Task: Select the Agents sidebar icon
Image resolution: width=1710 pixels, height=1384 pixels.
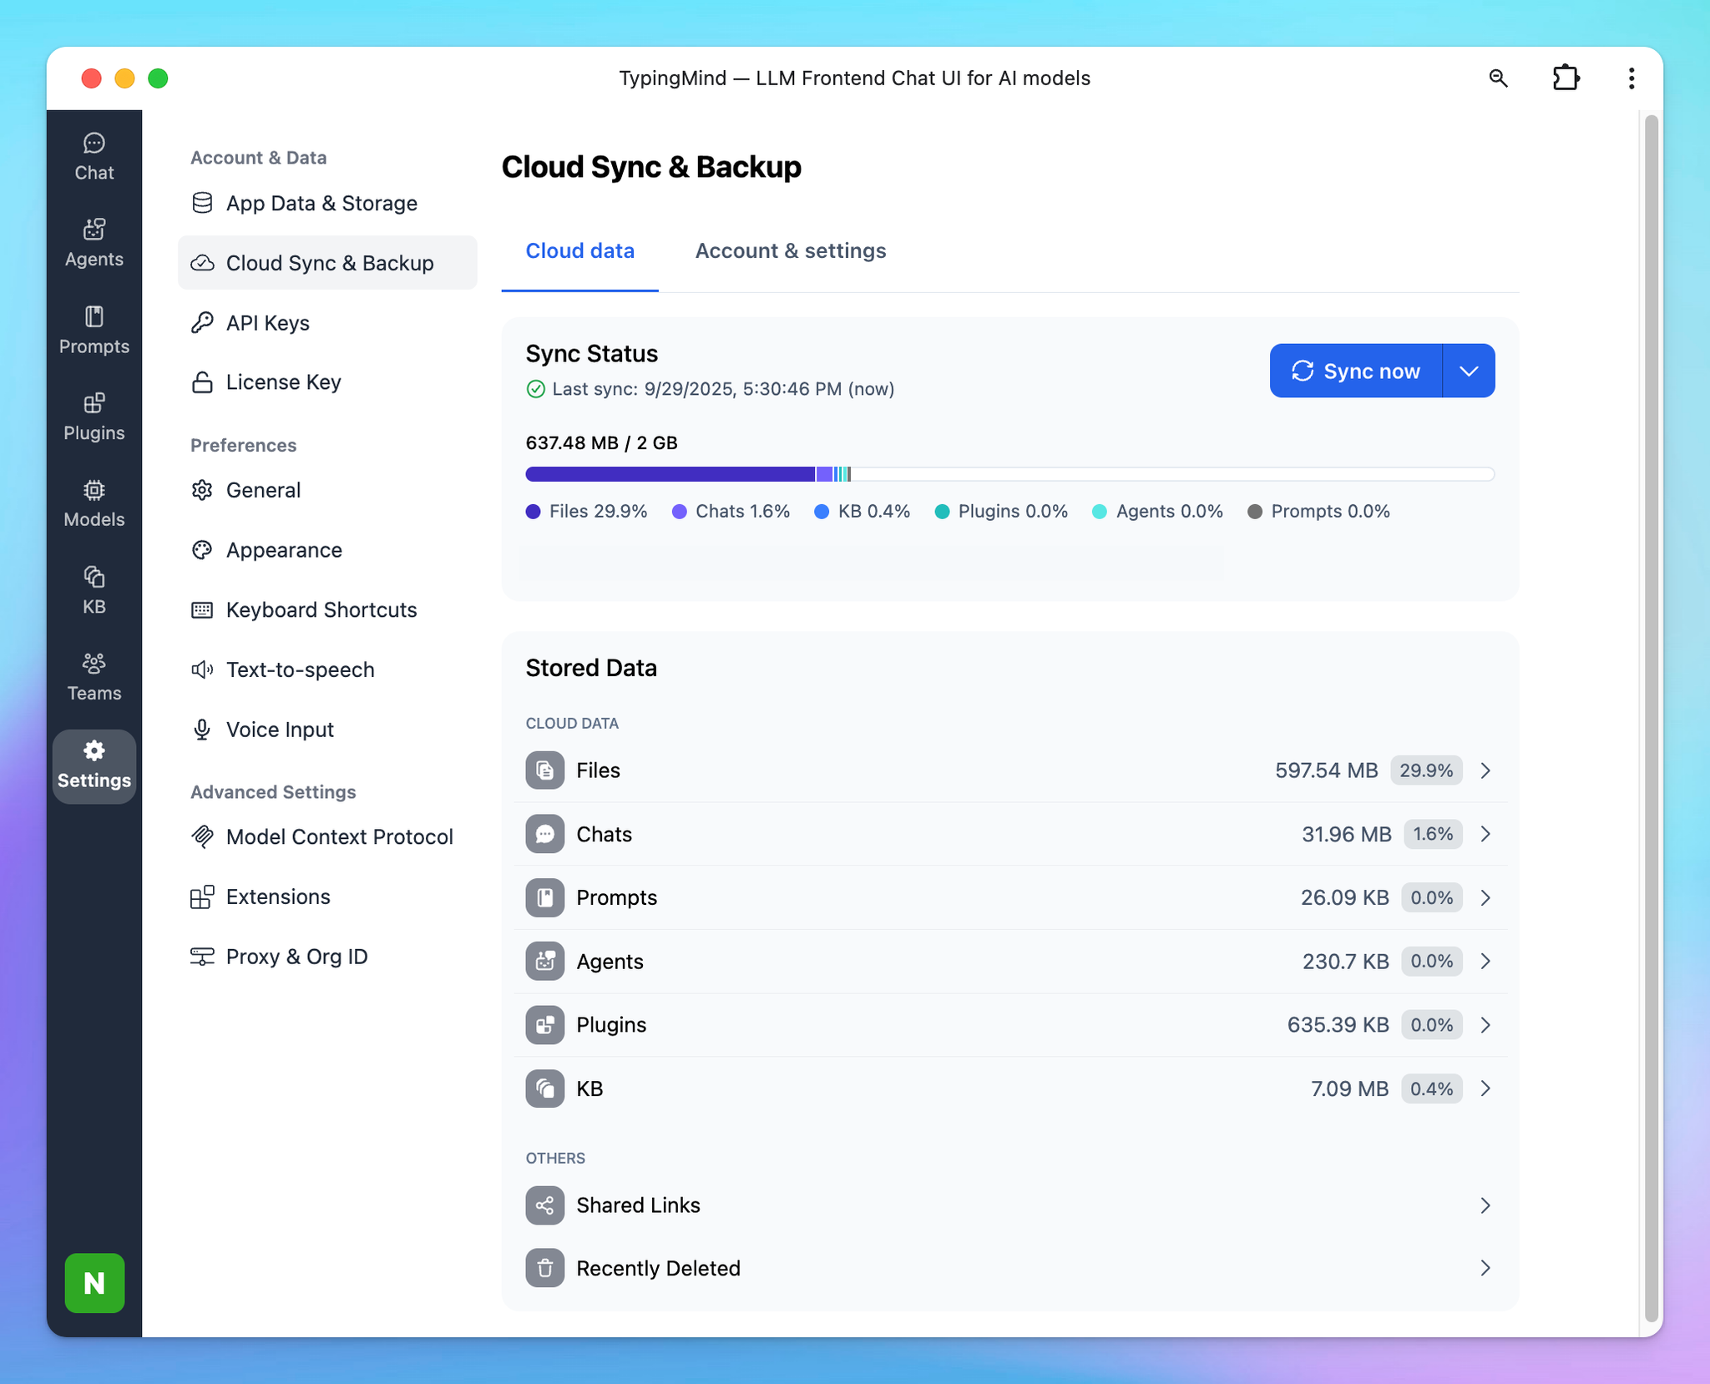Action: coord(94,242)
